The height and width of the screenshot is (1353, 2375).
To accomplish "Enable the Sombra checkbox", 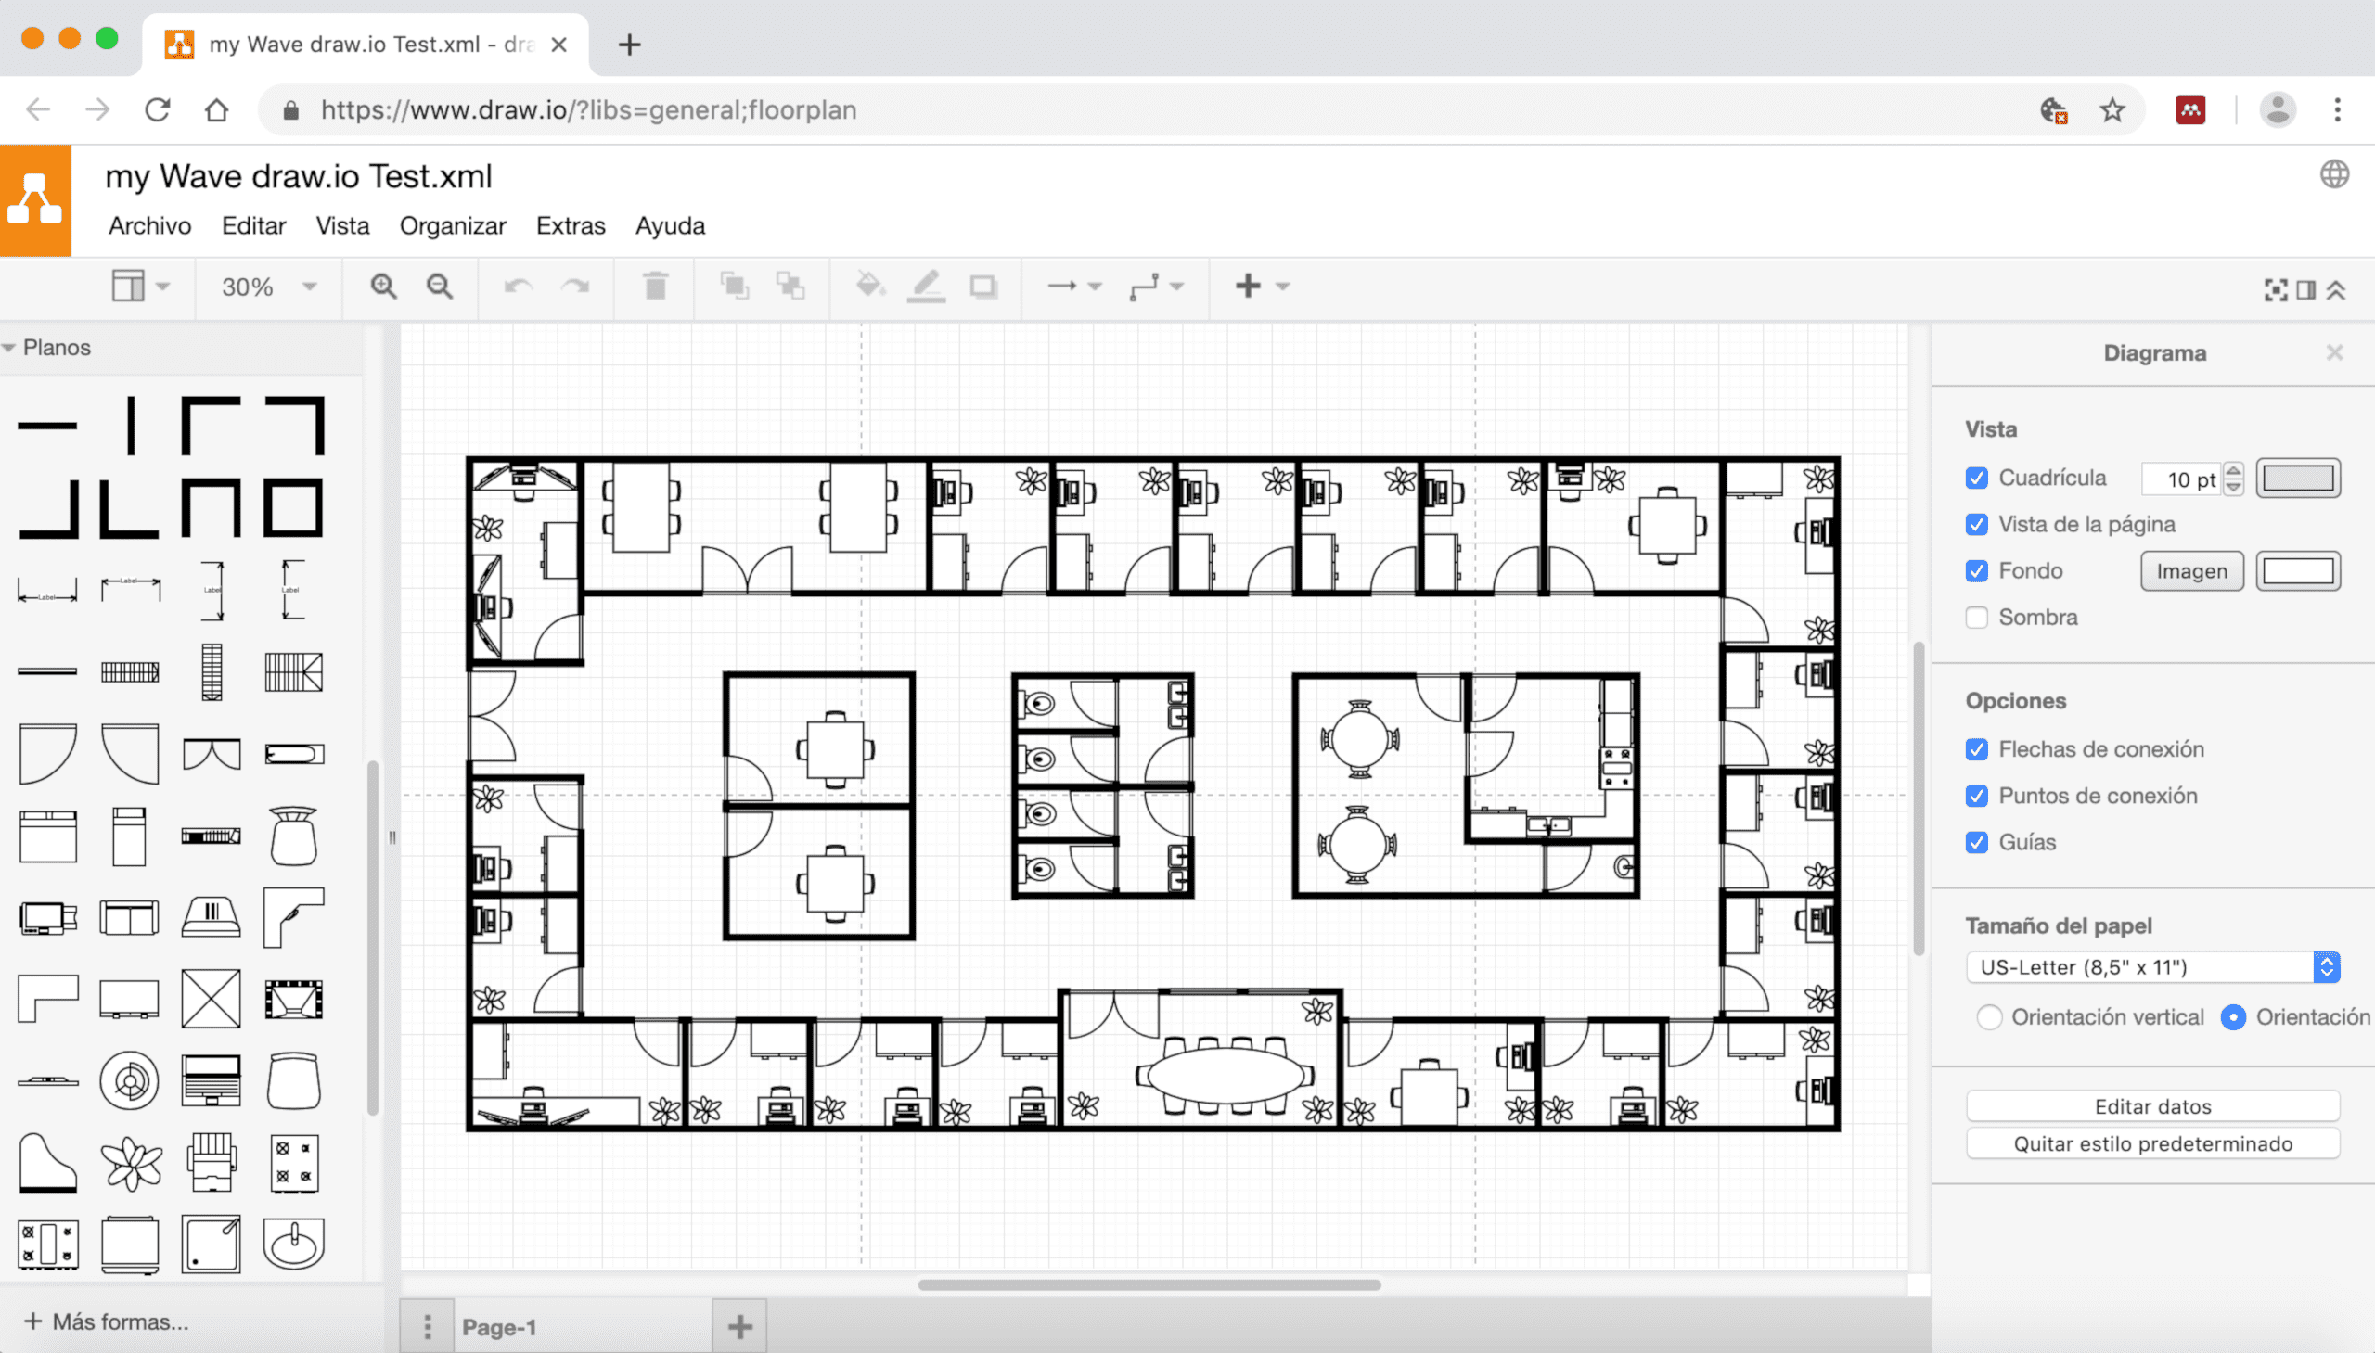I will click(x=1977, y=617).
